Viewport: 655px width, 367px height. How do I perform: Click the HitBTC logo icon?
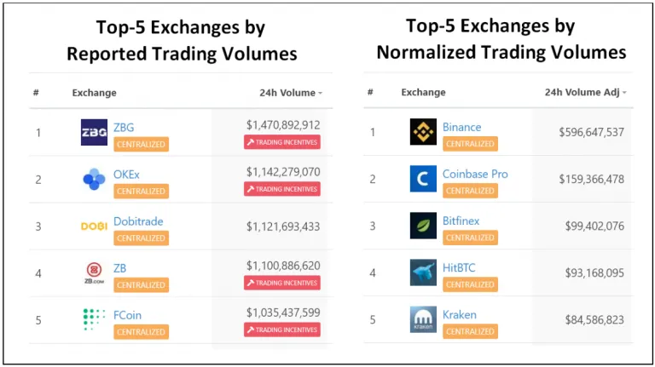tap(423, 272)
